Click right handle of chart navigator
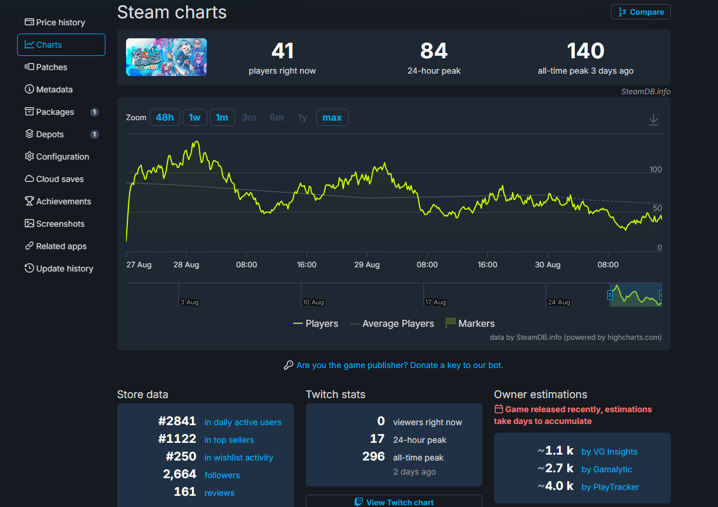This screenshot has height=507, width=718. [661, 295]
